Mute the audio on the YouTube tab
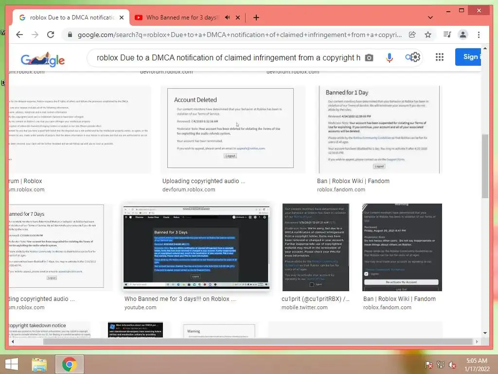498x374 pixels. [x=228, y=18]
